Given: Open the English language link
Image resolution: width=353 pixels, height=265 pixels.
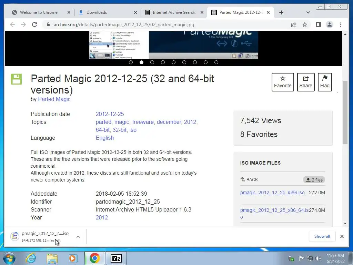Looking at the screenshot, I should (105, 138).
